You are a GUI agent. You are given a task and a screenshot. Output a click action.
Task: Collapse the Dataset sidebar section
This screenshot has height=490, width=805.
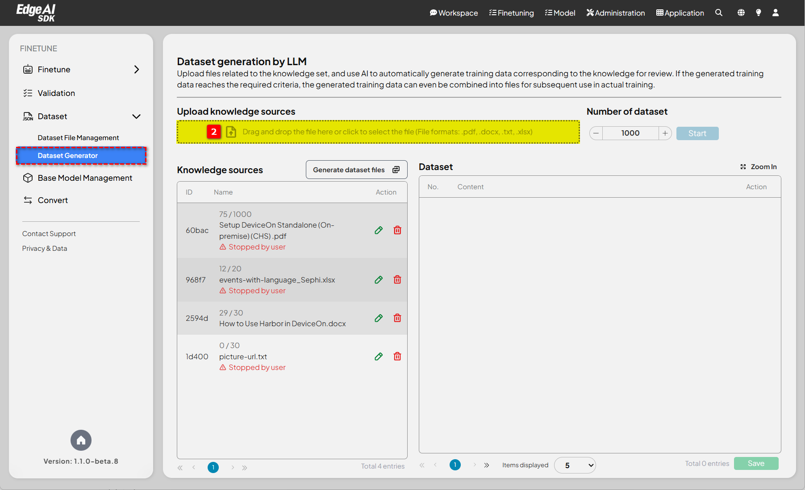[137, 116]
